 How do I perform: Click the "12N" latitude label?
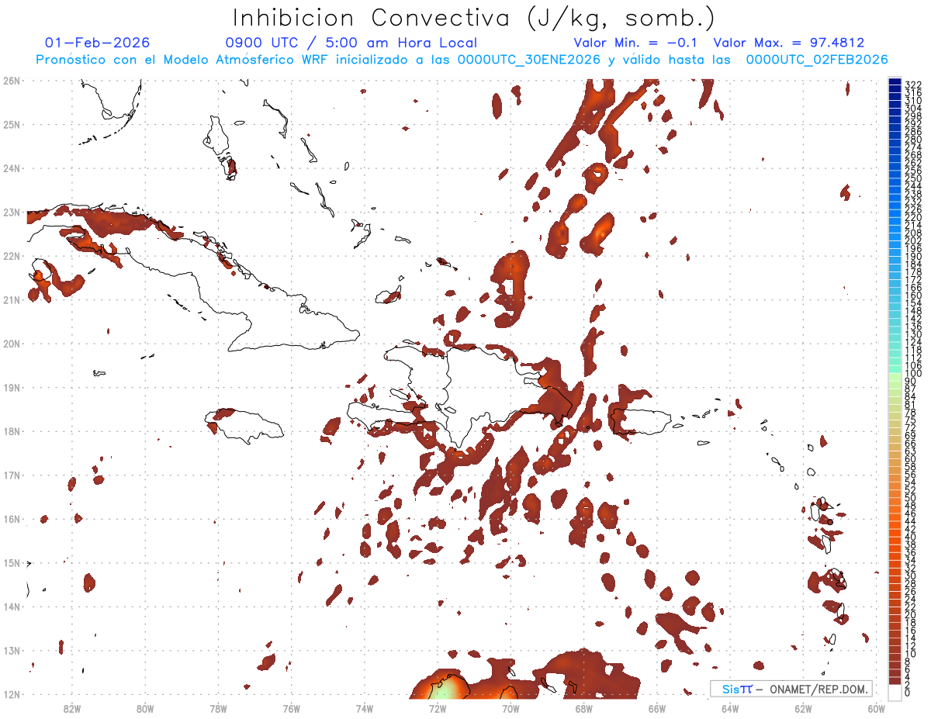pos(12,694)
